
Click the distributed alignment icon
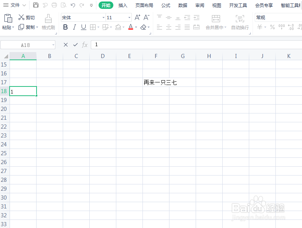196,27
